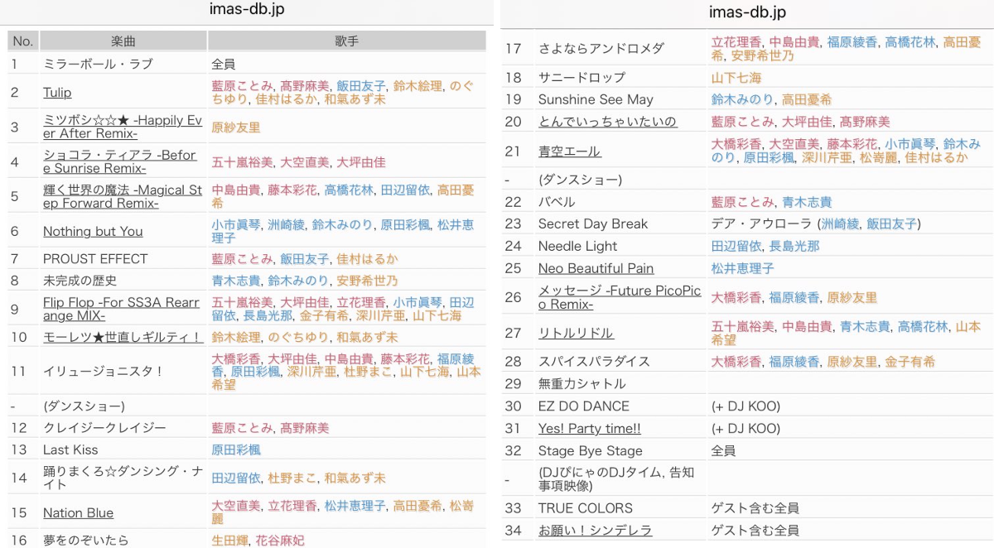Select singer 花谷麻妃 in row 16
The image size is (994, 548).
click(279, 540)
